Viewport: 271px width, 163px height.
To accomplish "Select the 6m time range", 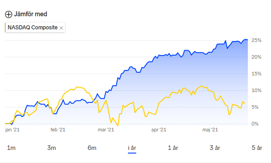I will tap(92, 148).
